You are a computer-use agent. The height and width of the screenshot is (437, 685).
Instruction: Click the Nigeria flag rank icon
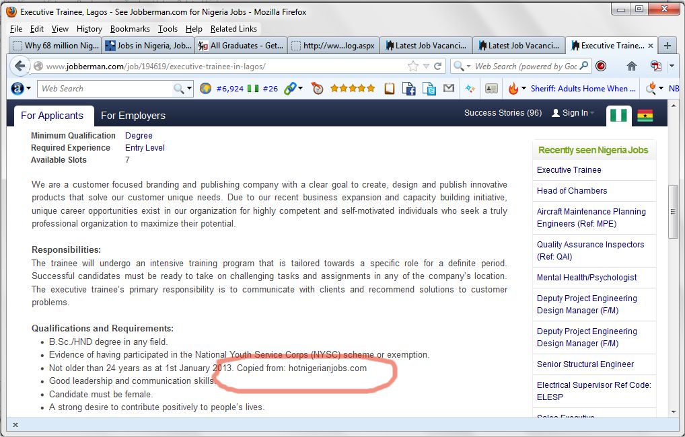click(253, 89)
